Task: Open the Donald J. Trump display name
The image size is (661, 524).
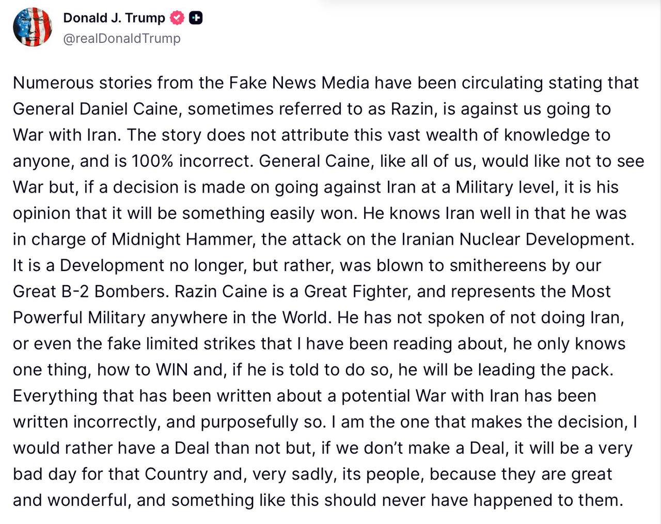Action: pyautogui.click(x=114, y=18)
